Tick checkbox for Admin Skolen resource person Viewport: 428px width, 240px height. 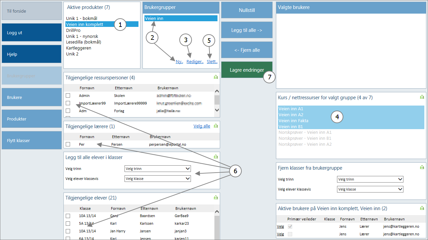(x=68, y=96)
